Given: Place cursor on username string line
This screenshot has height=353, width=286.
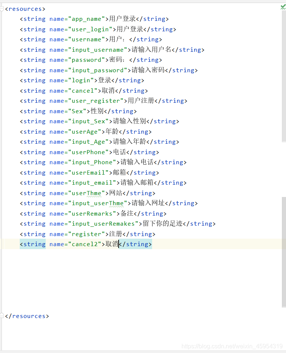Looking at the screenshot, I should (91, 39).
